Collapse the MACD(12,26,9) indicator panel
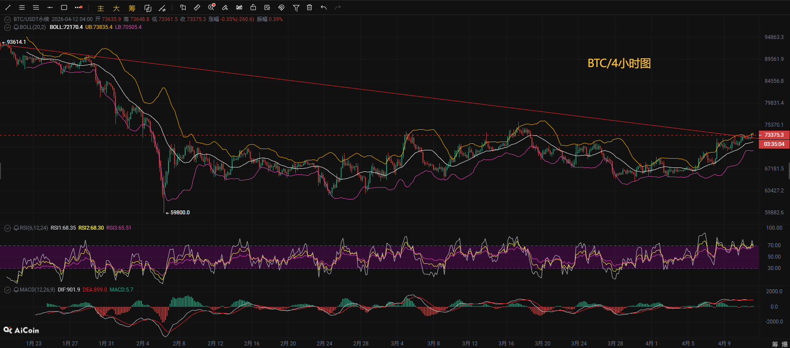790x348 pixels. (7, 290)
